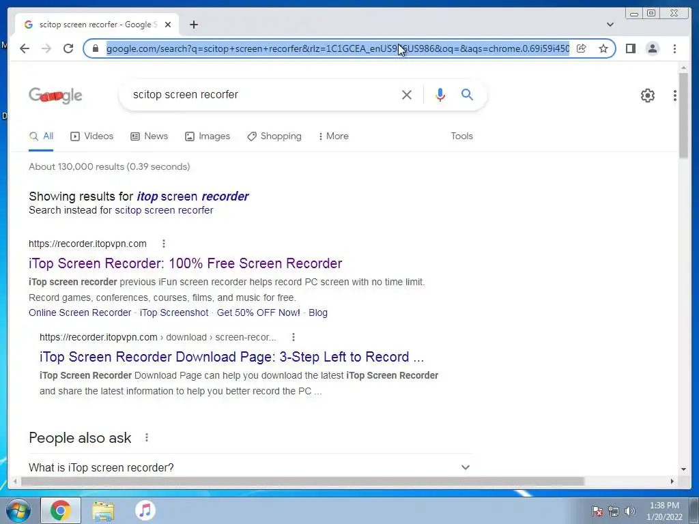Open search Tools options
This screenshot has width=699, height=524.
coord(461,136)
